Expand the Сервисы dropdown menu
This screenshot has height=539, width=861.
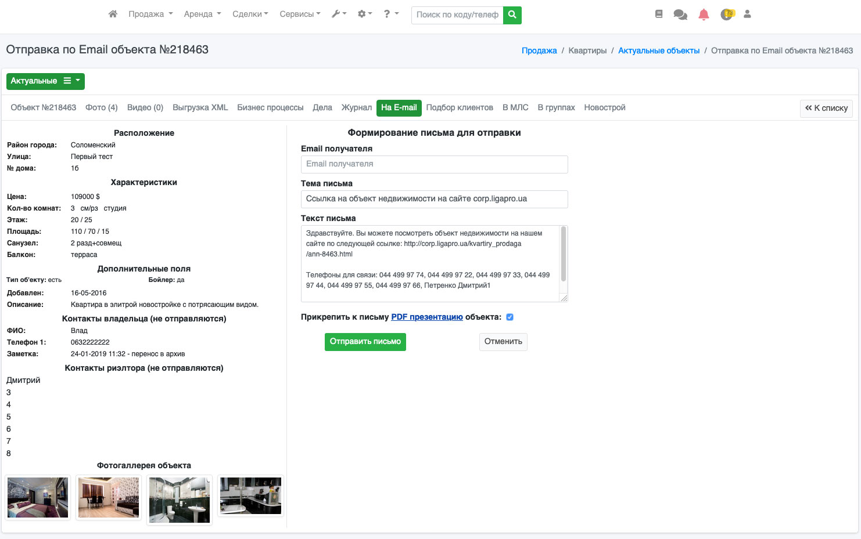(300, 14)
